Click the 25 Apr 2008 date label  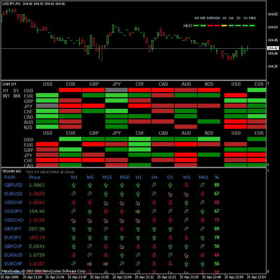point(9,277)
